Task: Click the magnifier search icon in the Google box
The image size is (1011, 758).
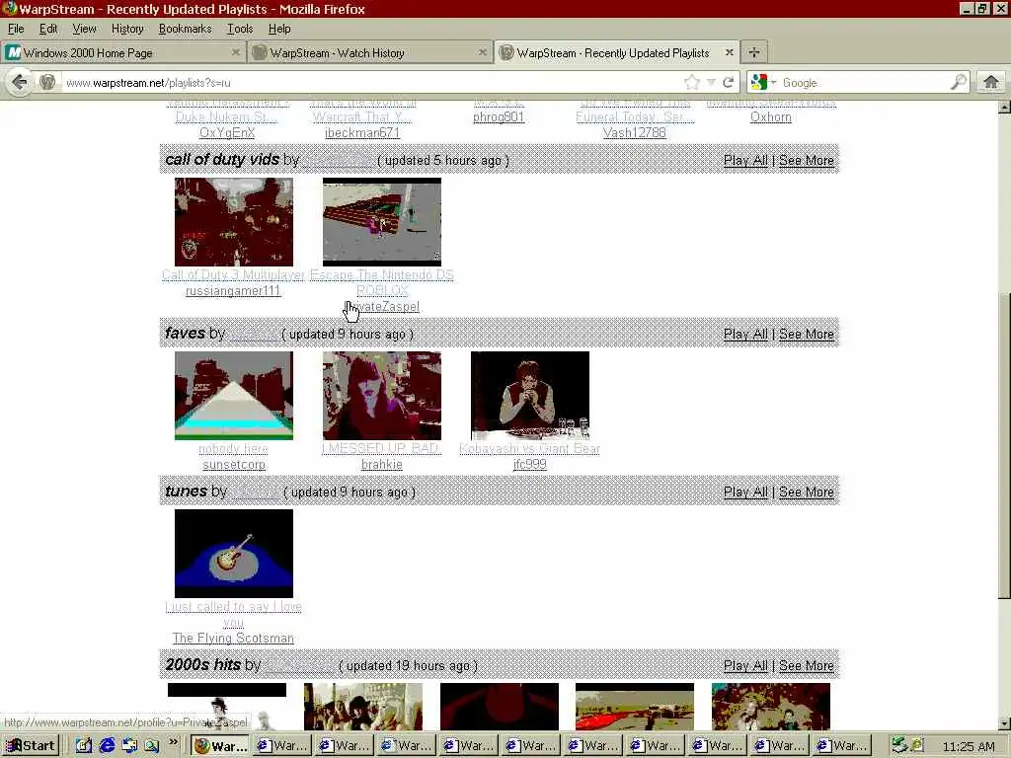Action: (x=958, y=82)
